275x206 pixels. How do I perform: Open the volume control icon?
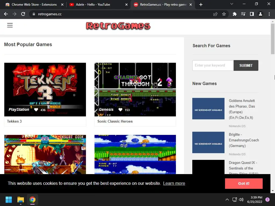pos(241,200)
